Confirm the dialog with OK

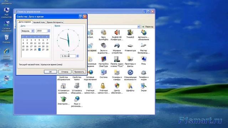pos(50,72)
